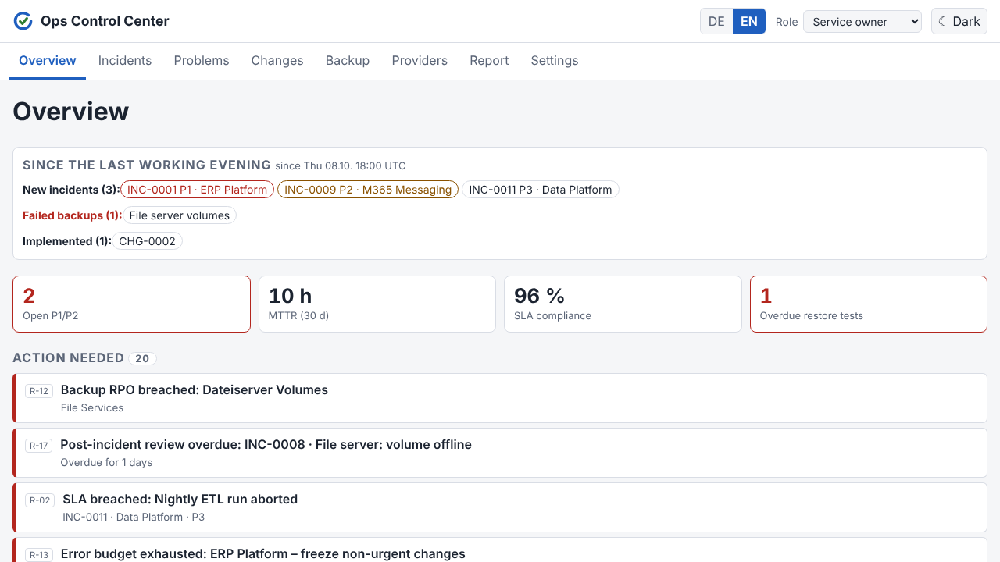Click the Ops Control Center checkmark logo
Screen dimensions: 1000x562
[23, 21]
